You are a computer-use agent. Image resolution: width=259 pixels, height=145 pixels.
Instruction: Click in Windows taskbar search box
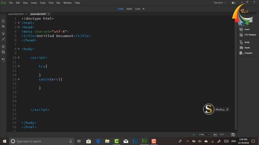click(x=41, y=141)
